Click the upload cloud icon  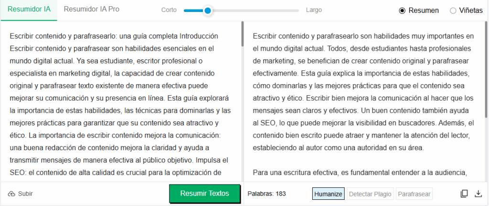pos(11,194)
